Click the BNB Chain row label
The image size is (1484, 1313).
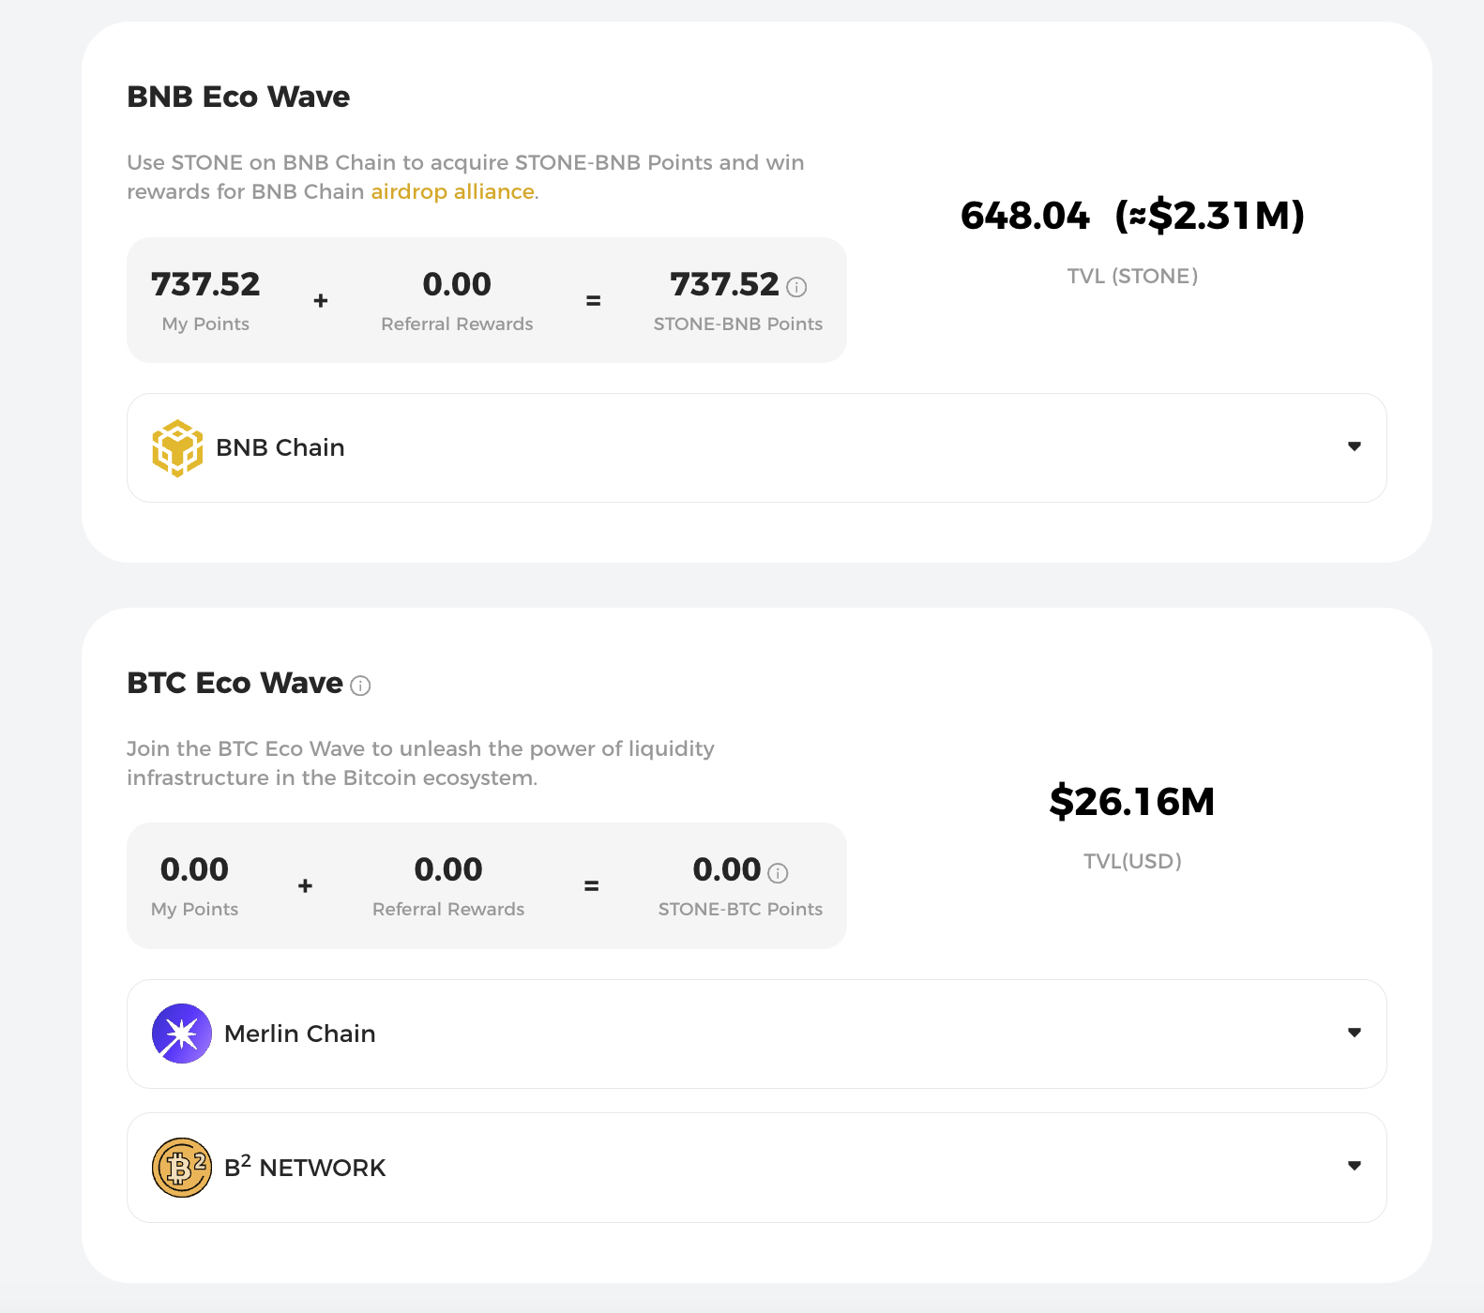point(280,447)
